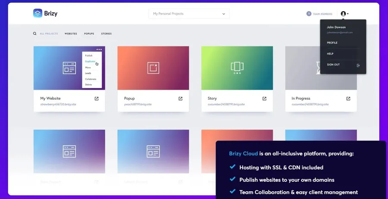Open Profile from the account menu

(332, 43)
